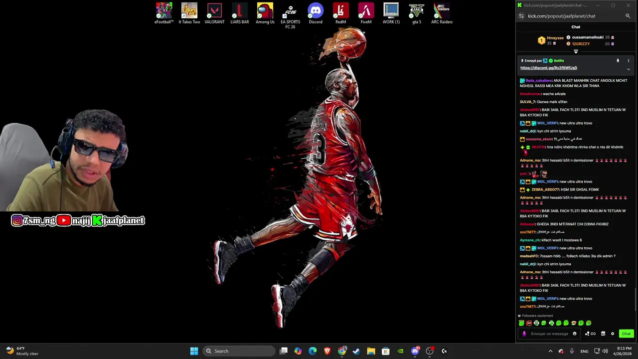This screenshot has height=359, width=638.
Task: Click the red angry emote in quick emotes
Action: [x=529, y=323]
